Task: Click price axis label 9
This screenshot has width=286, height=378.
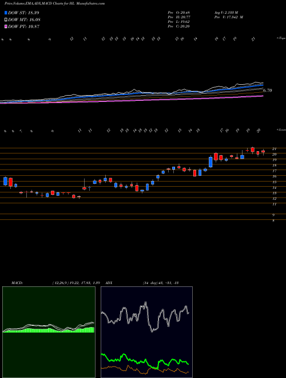Action: (x=273, y=215)
